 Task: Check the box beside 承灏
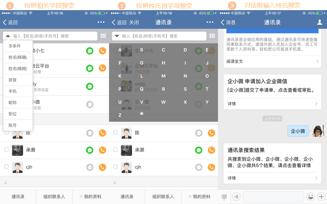(7, 150)
